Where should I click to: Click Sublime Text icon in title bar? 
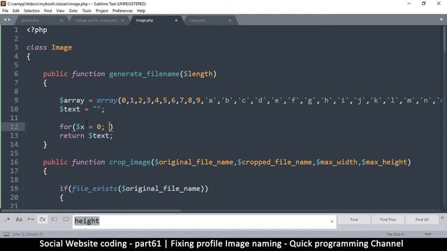(x=3, y=3)
